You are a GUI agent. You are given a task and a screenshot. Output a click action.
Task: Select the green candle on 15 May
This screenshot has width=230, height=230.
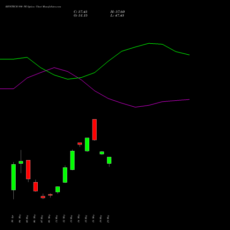click(x=87, y=144)
